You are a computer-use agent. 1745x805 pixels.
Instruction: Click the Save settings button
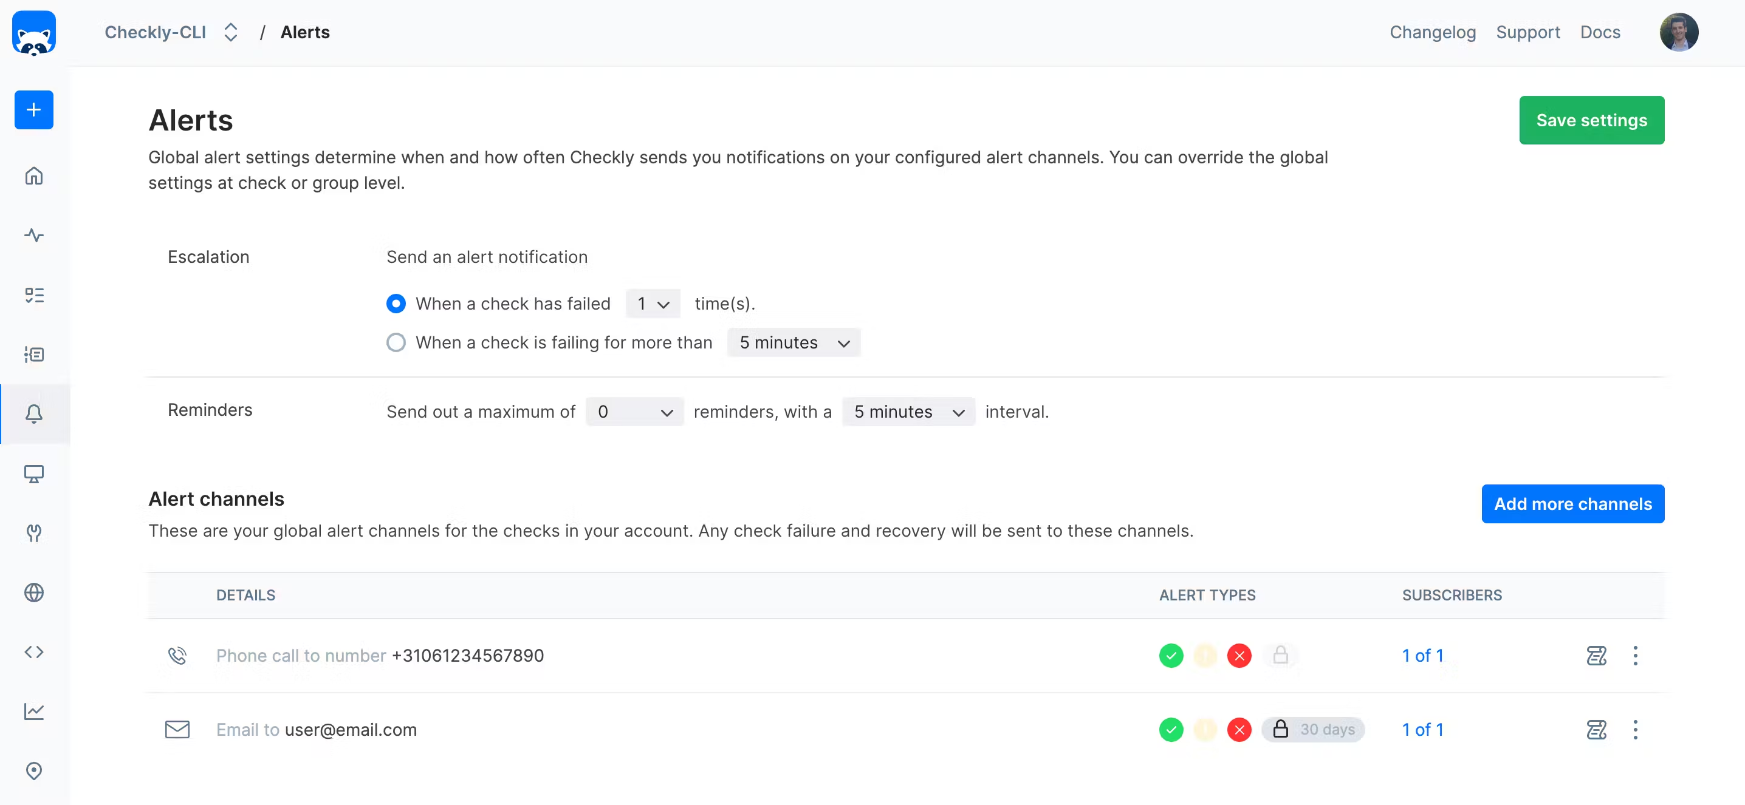point(1591,121)
